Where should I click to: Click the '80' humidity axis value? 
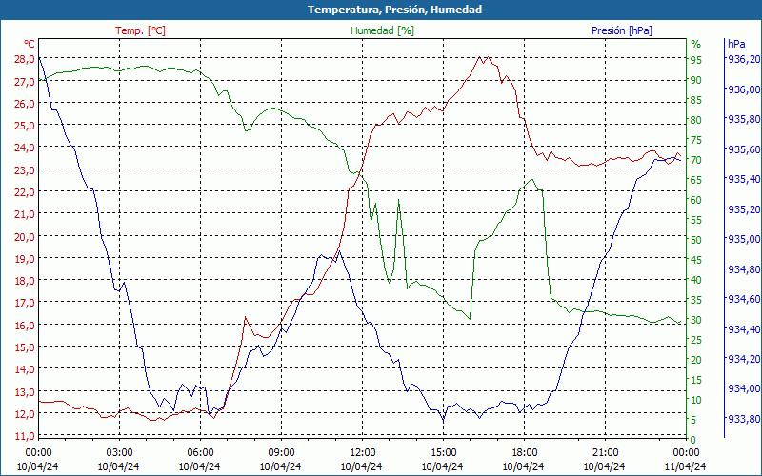(x=696, y=120)
